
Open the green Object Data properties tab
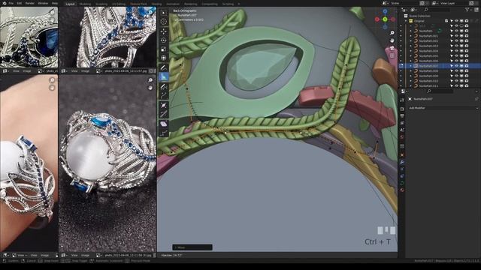[x=402, y=183]
